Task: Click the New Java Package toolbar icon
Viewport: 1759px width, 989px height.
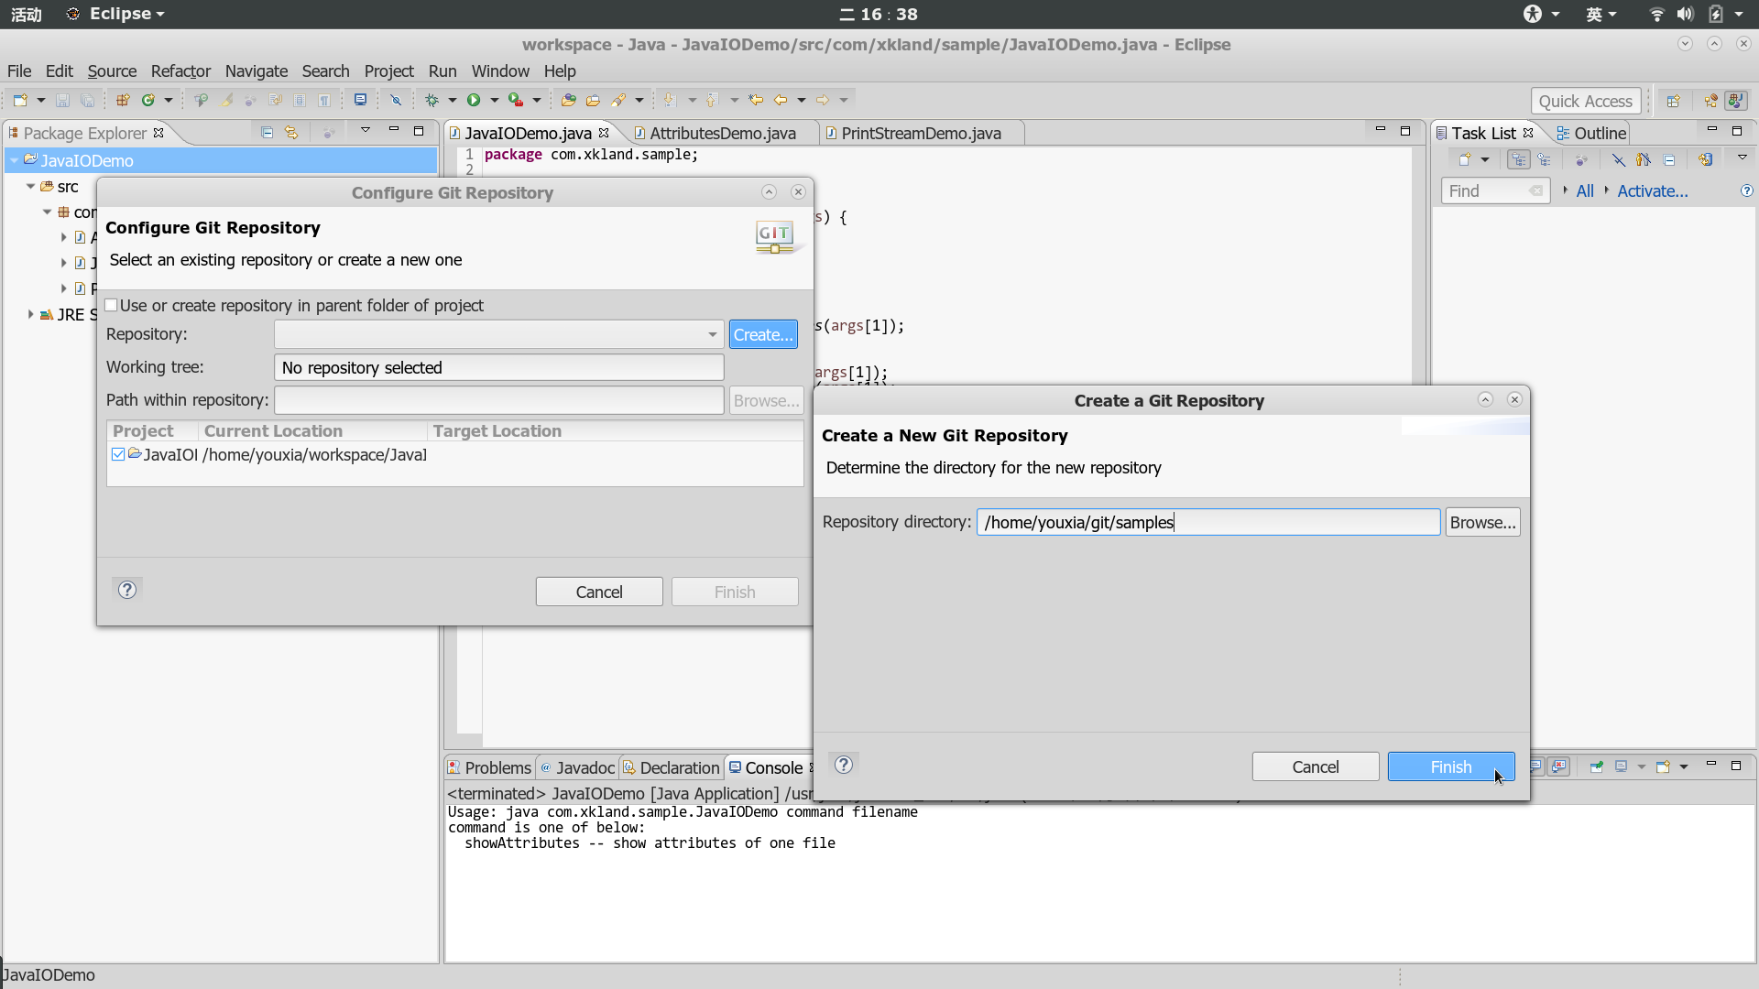Action: (122, 100)
